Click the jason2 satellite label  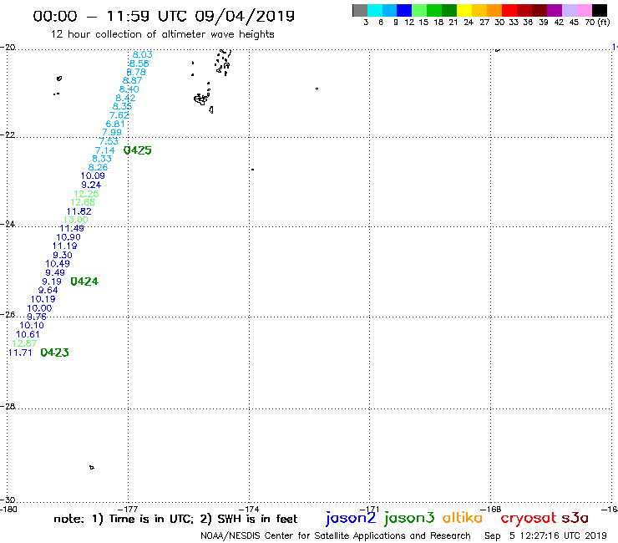(351, 518)
